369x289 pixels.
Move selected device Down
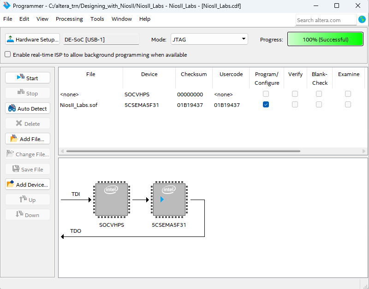coord(28,215)
